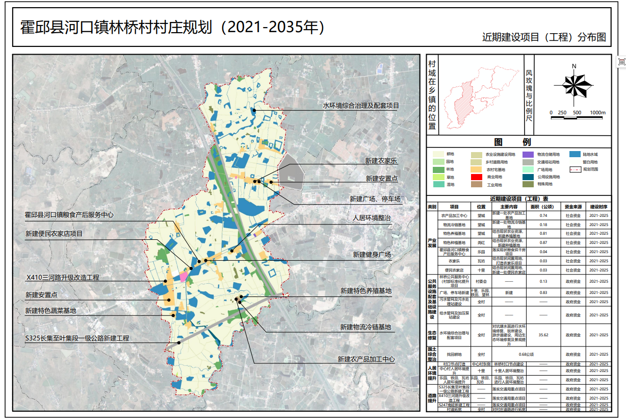Click the 新建安置点 label below X410三河路升级改造工程
Image resolution: width=626 pixels, height=420 pixels.
[41, 295]
